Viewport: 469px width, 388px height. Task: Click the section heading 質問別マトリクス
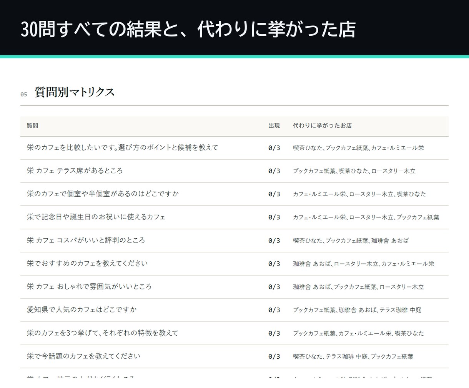pos(75,92)
